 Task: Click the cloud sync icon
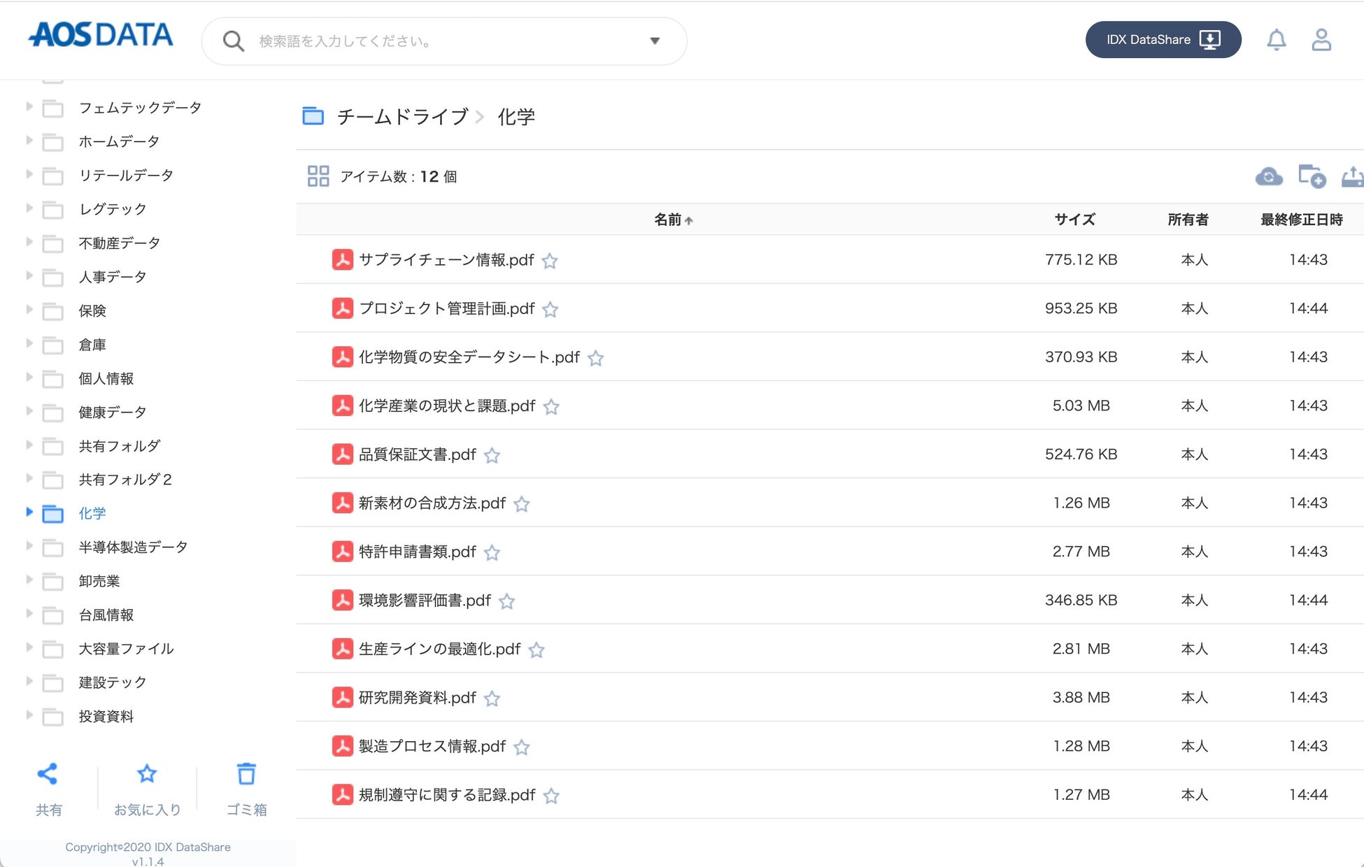click(x=1268, y=176)
